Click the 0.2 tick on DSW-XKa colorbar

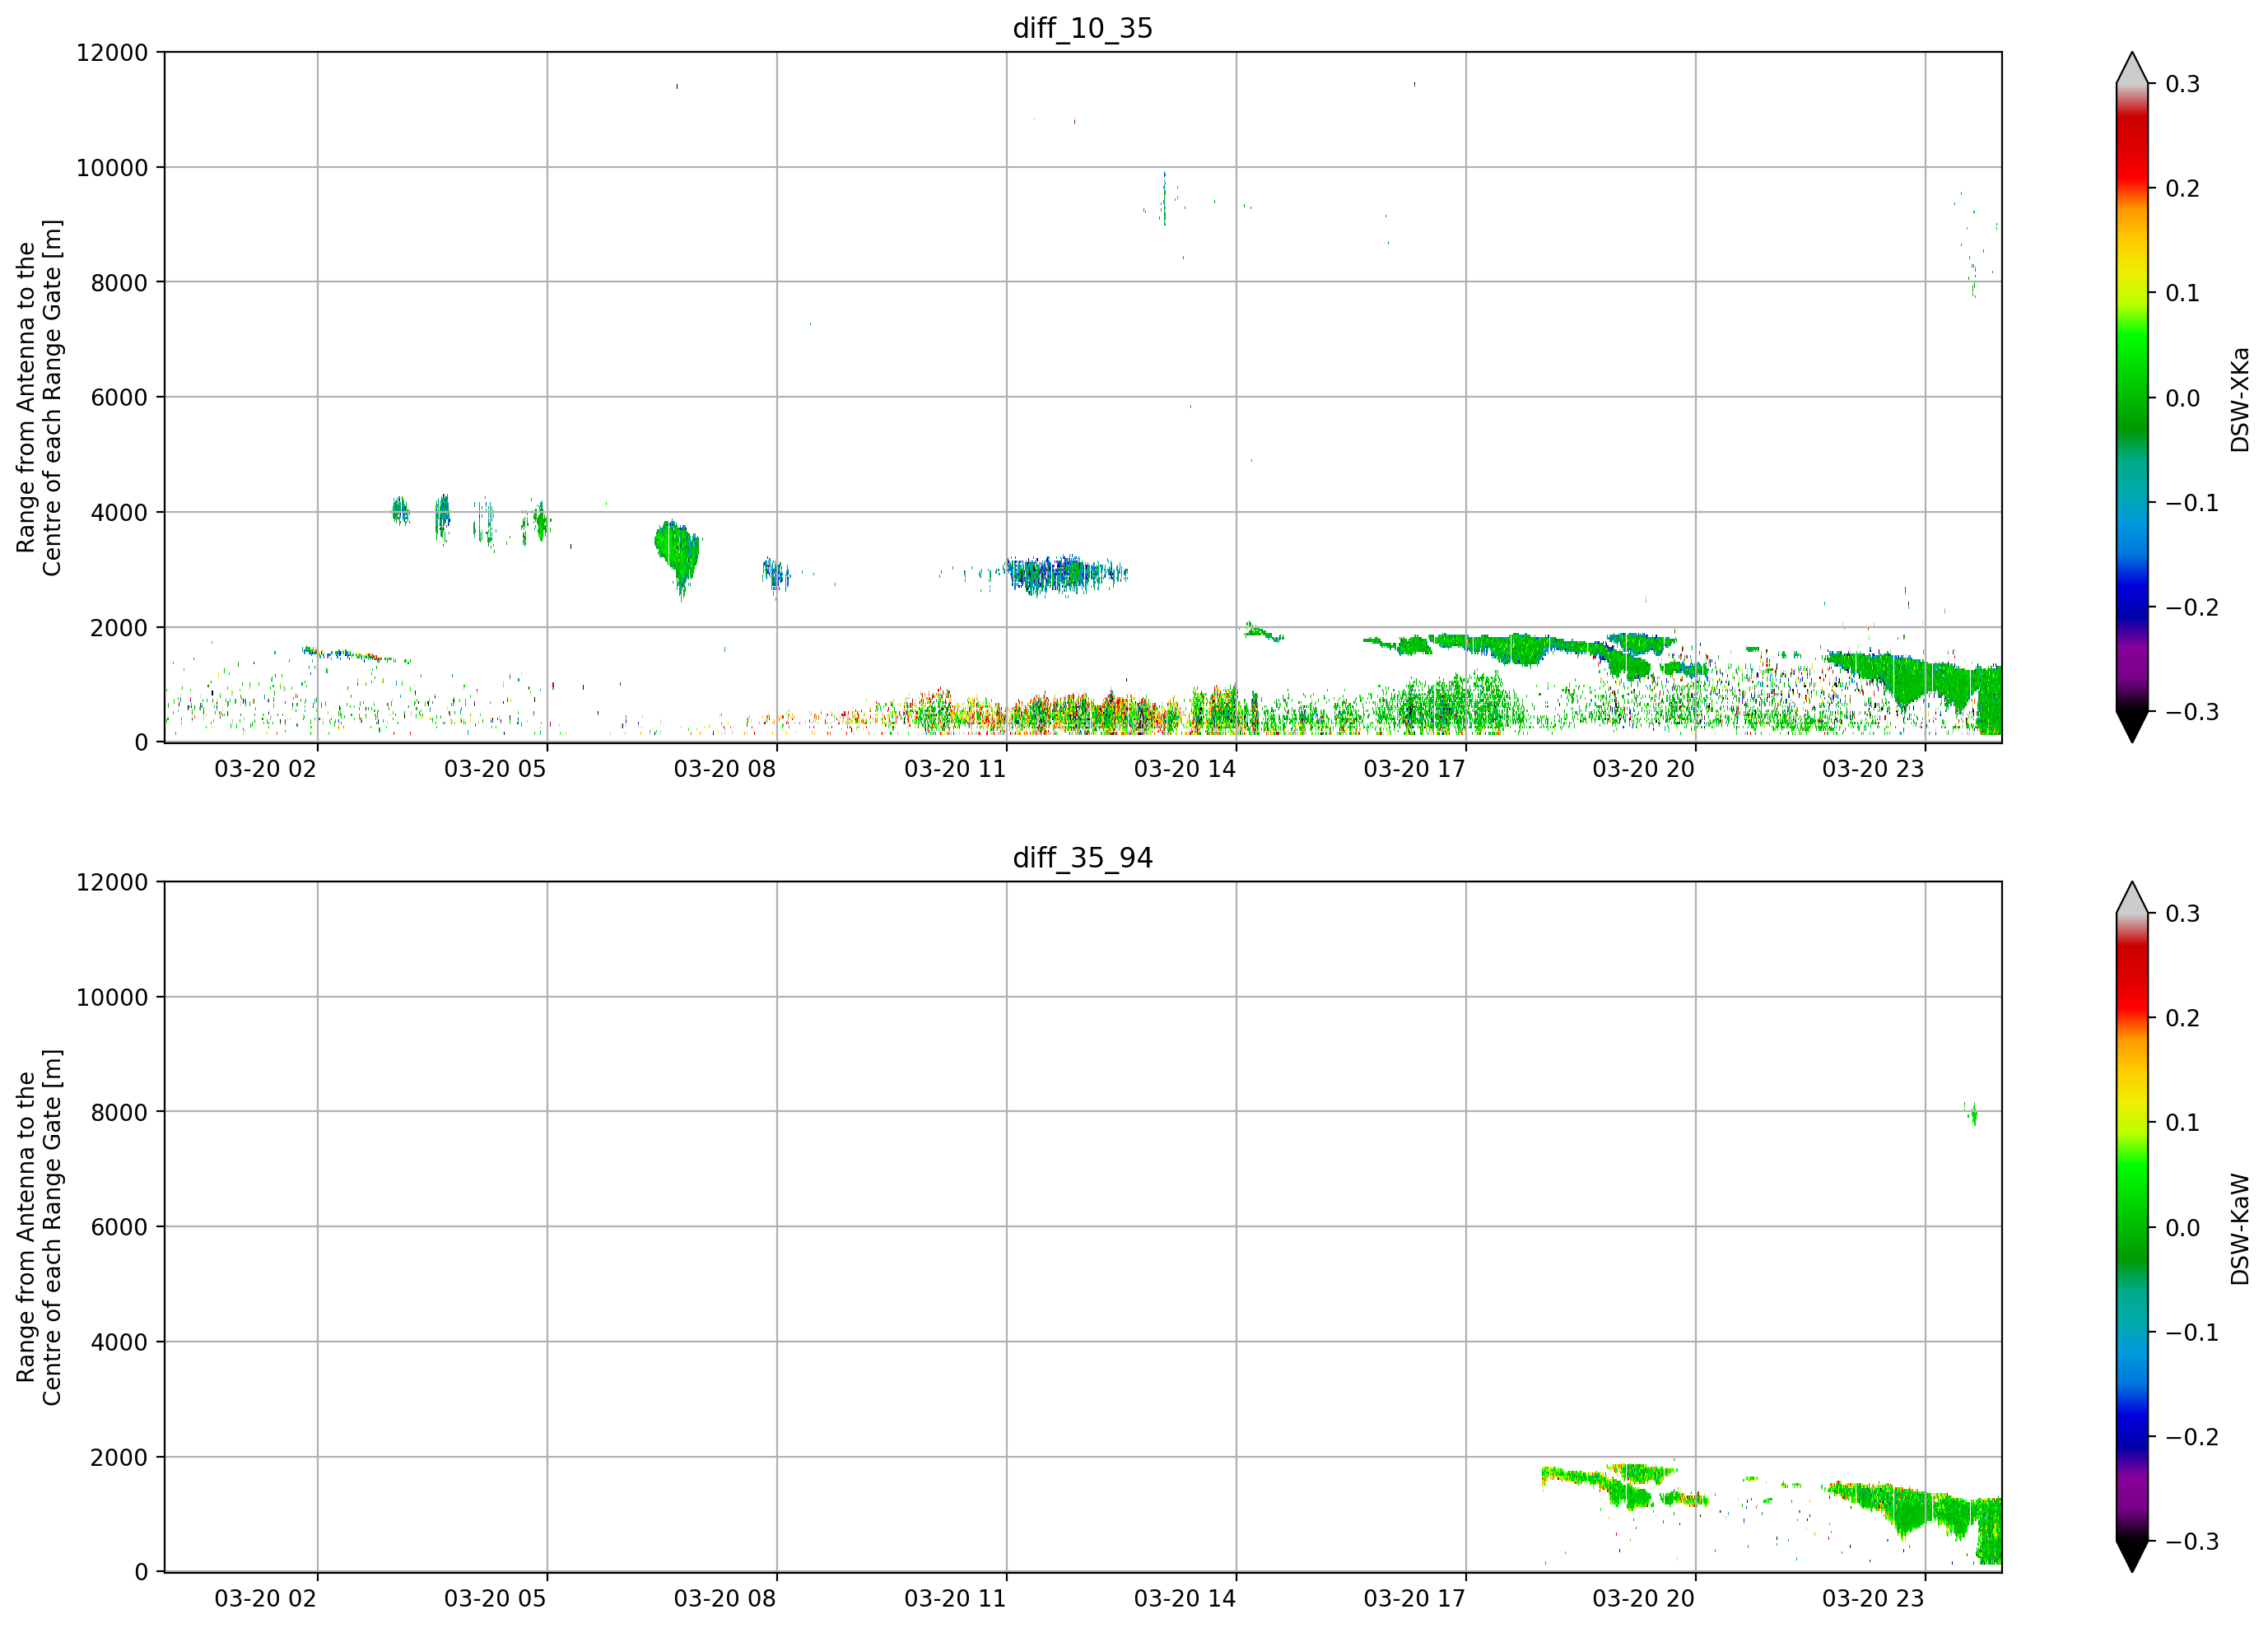(2183, 189)
